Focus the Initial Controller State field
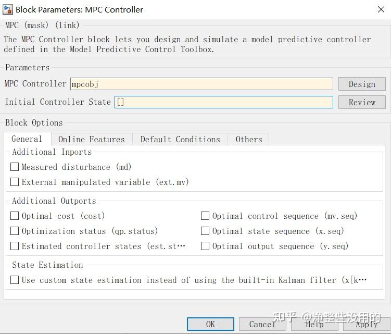This screenshot has width=391, height=334. tap(223, 102)
